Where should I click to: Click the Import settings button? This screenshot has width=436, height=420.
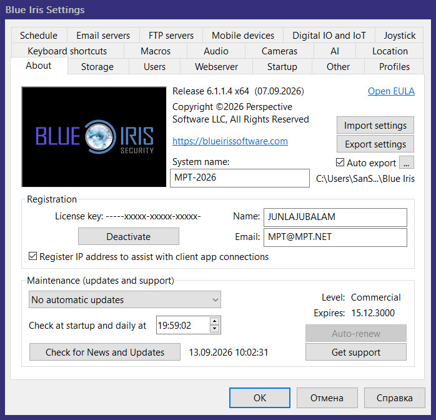pos(375,125)
